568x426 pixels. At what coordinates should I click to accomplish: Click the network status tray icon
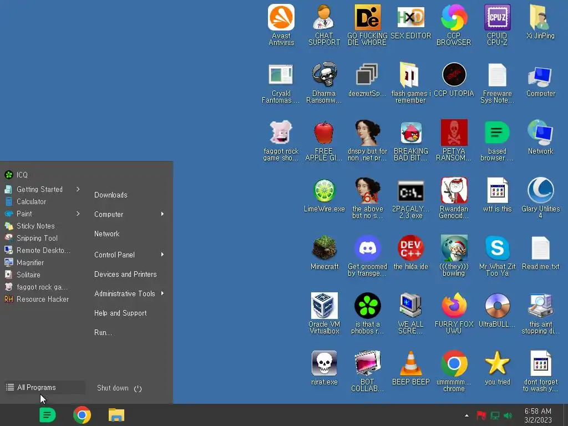pos(495,415)
